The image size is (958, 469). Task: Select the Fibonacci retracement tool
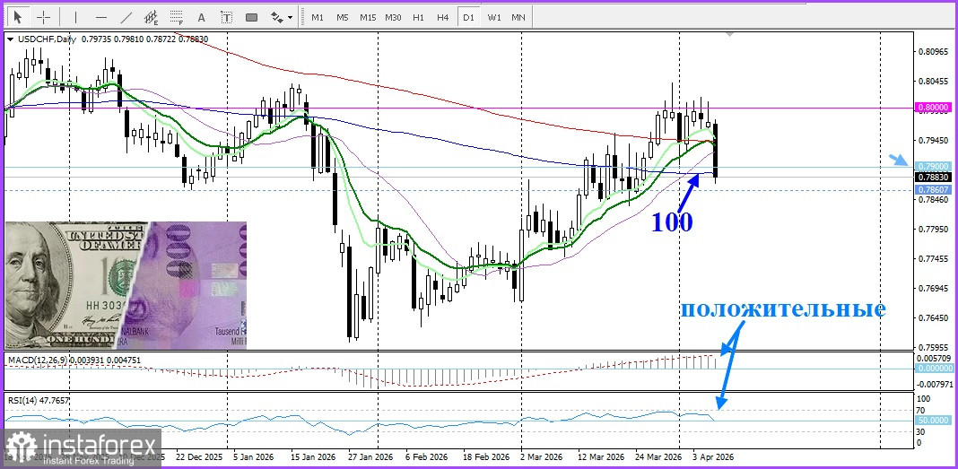tap(177, 17)
